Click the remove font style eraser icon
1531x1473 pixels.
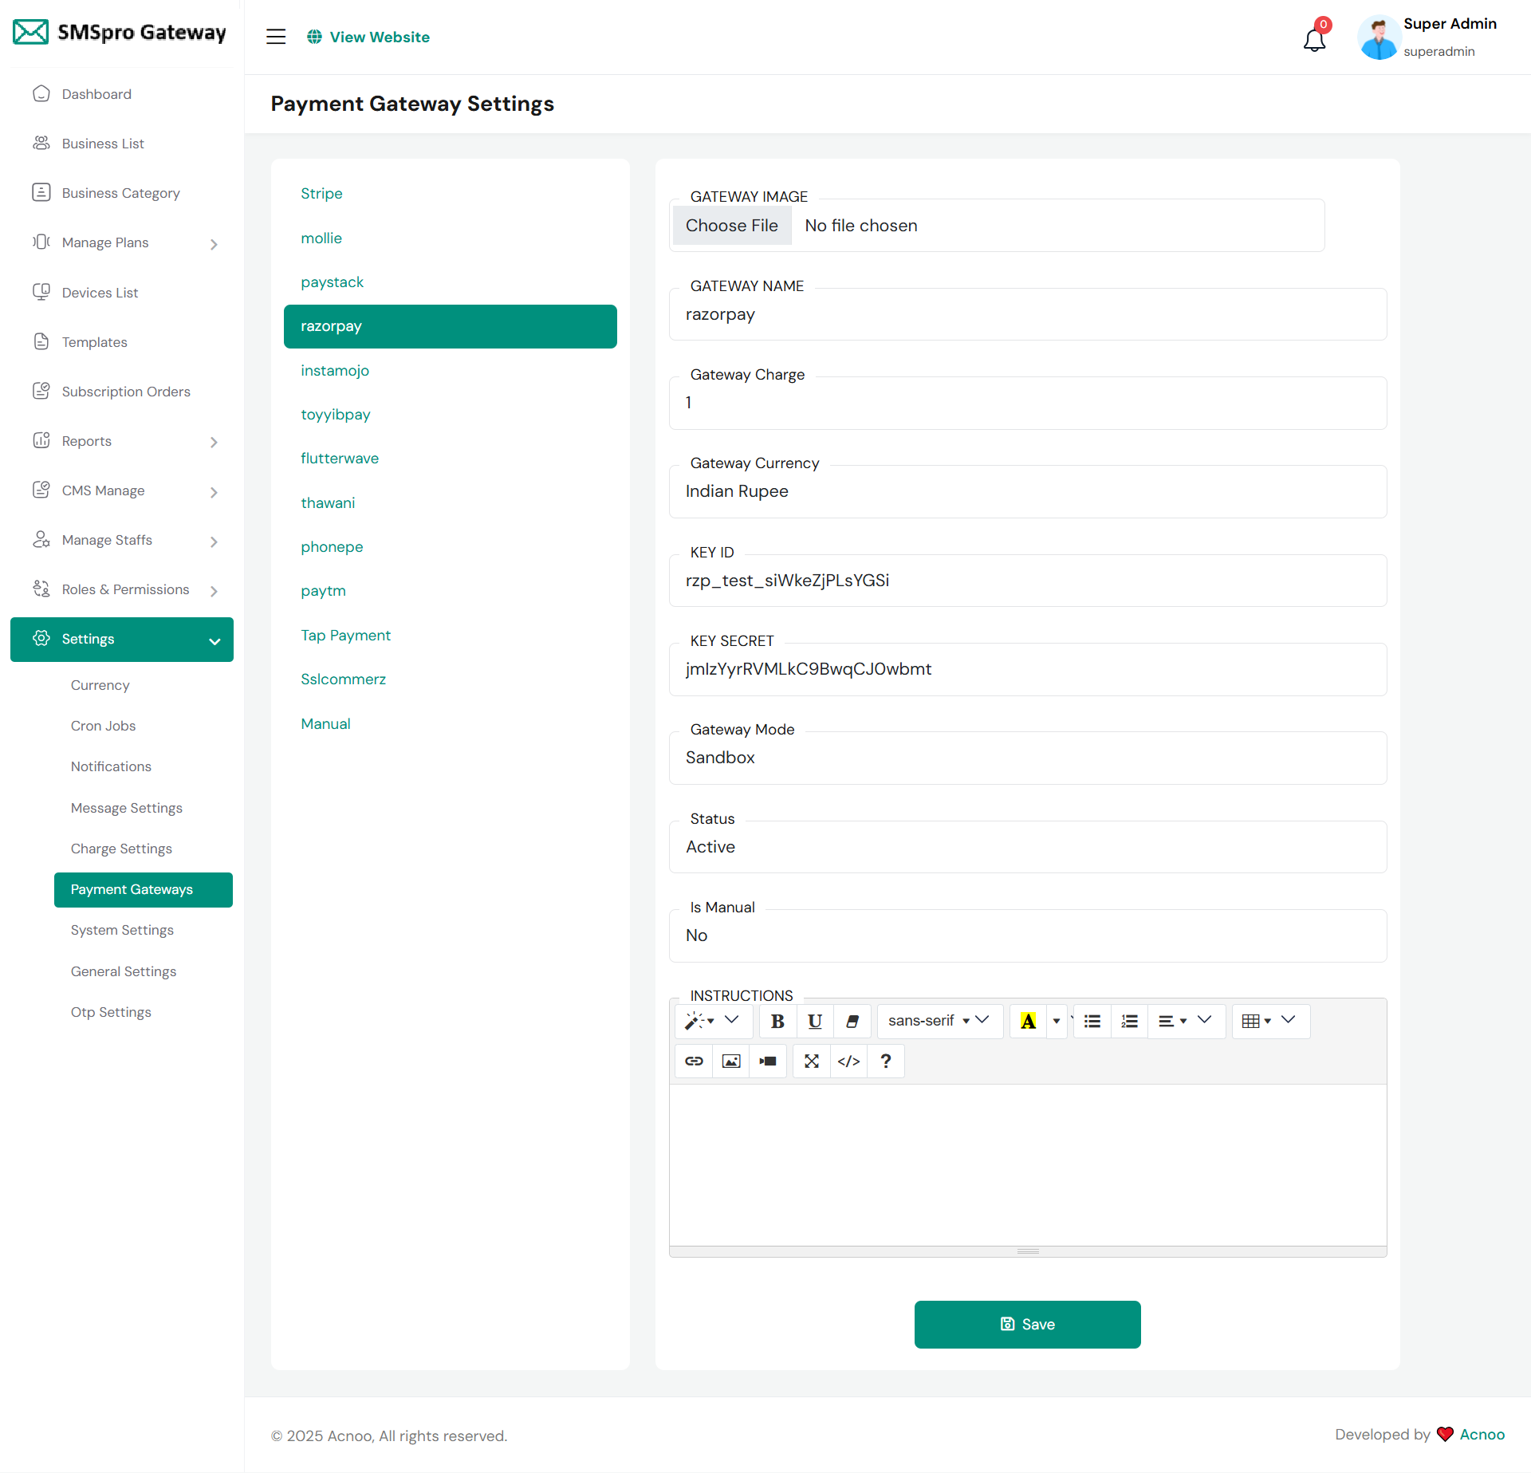852,1021
